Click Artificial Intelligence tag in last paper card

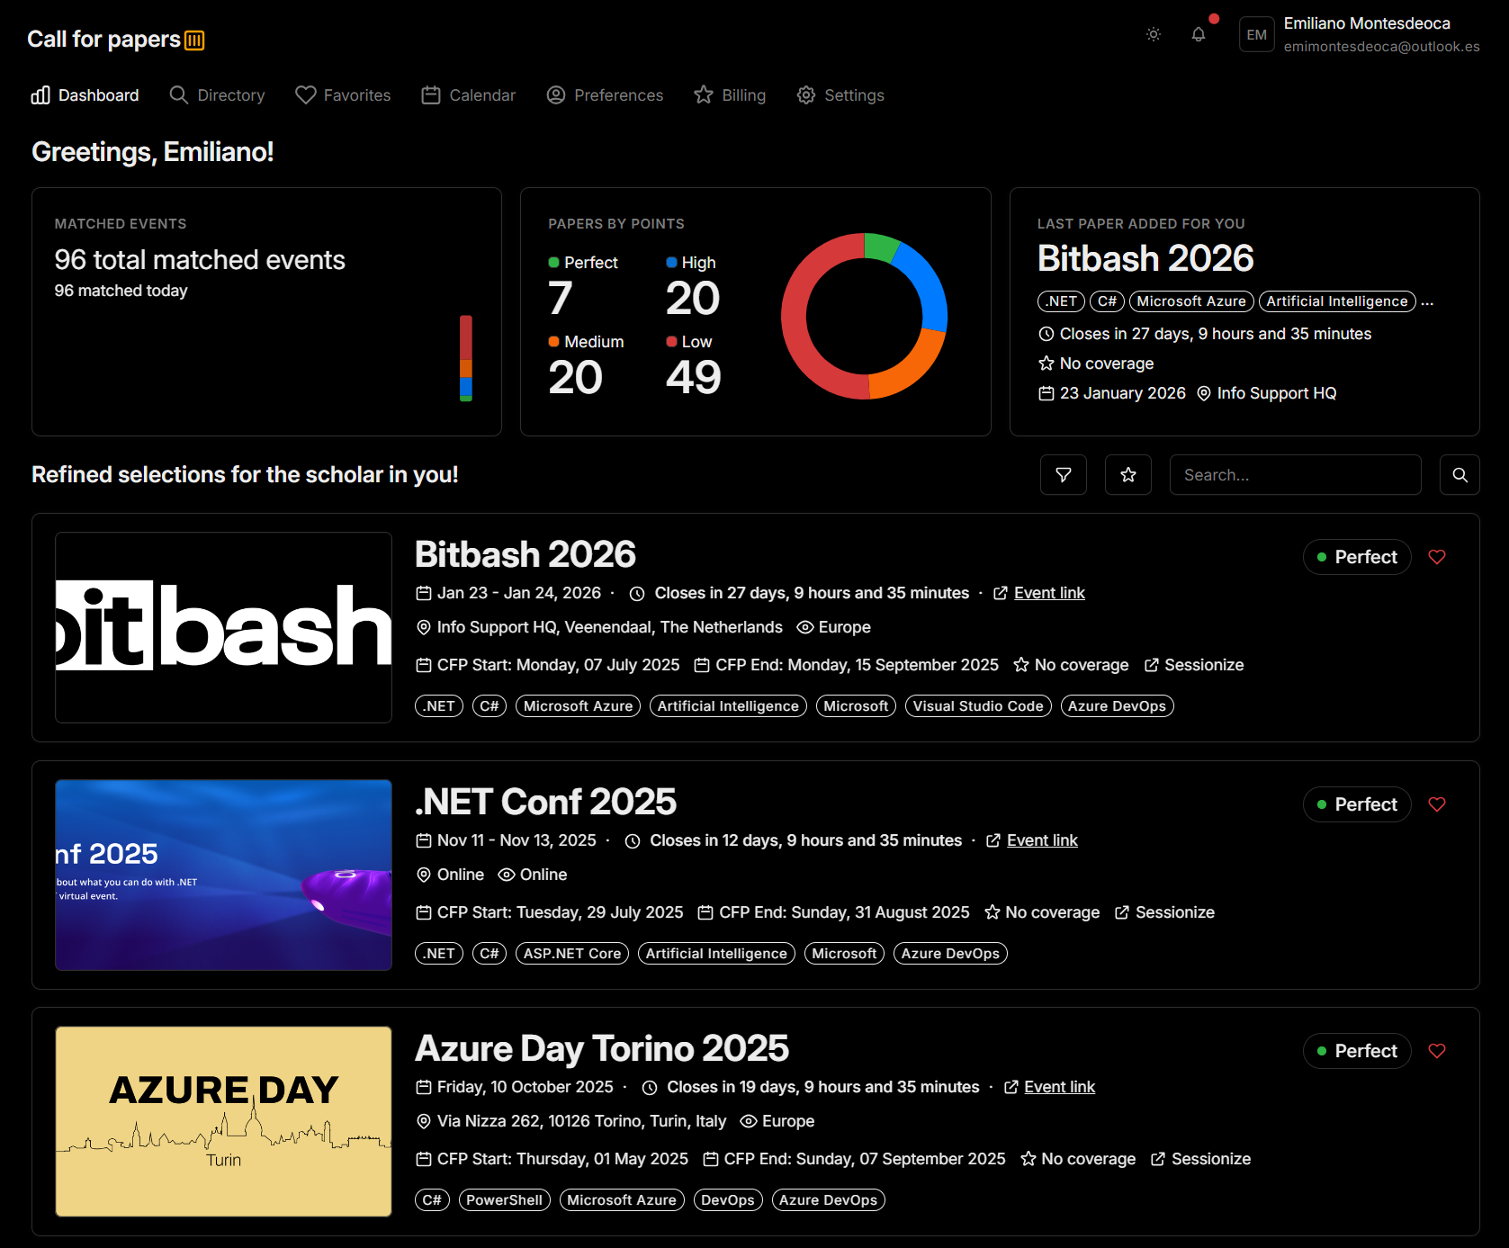[x=1337, y=301]
